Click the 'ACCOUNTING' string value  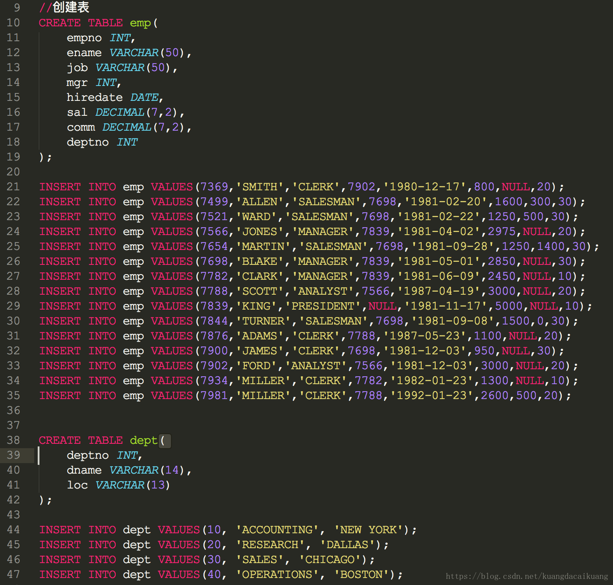tap(278, 530)
